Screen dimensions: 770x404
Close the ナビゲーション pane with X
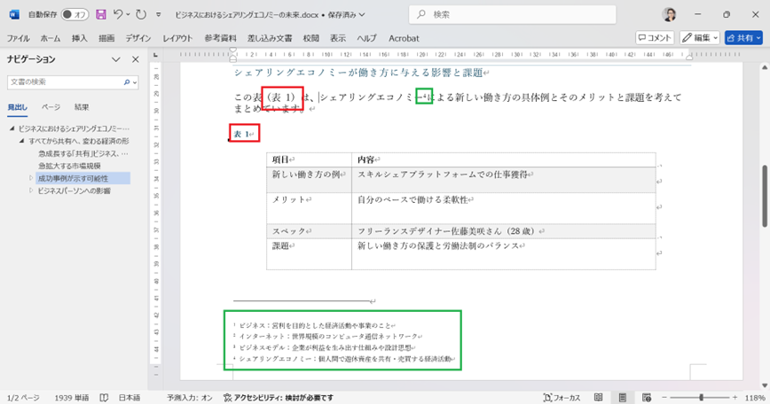click(135, 59)
